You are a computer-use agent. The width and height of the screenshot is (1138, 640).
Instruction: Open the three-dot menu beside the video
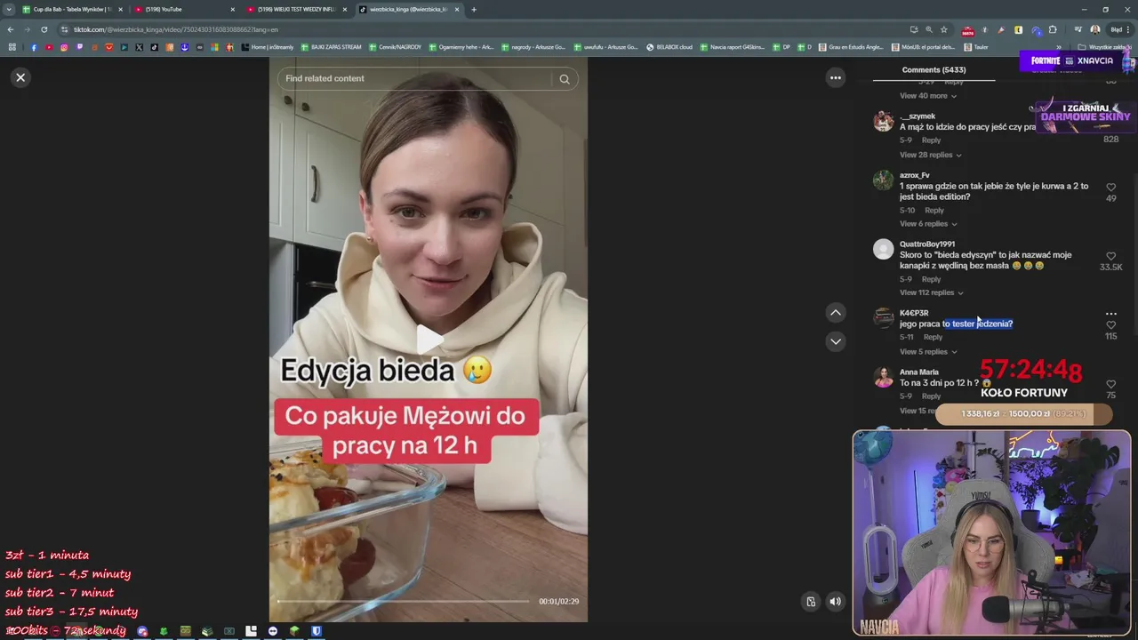(836, 78)
